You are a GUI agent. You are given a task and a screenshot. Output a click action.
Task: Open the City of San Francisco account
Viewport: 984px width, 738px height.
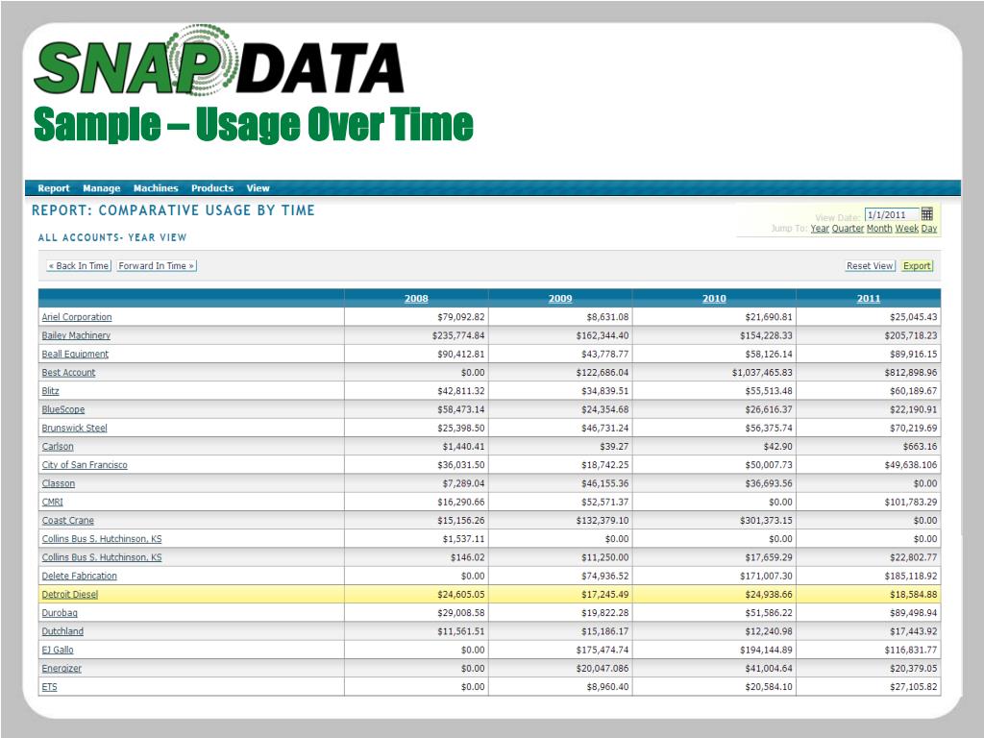[x=85, y=465]
